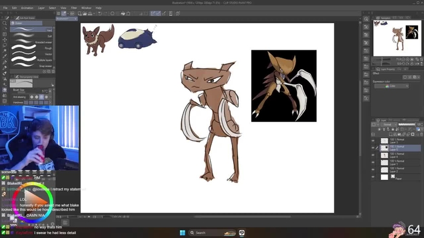The width and height of the screenshot is (424, 238).
Task: Open the Expression color dropdown
Action: [391, 86]
